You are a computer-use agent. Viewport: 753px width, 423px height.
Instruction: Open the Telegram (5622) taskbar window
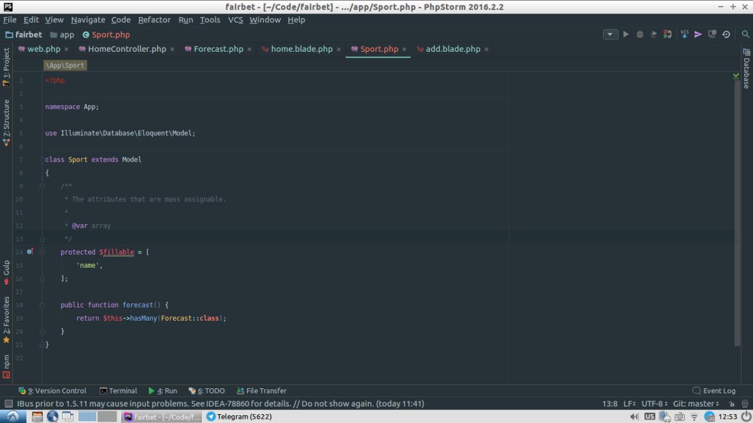[239, 417]
